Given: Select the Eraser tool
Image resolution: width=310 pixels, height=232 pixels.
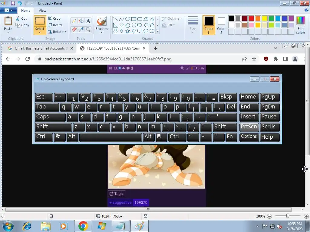Looking at the screenshot, I should pos(74,30).
